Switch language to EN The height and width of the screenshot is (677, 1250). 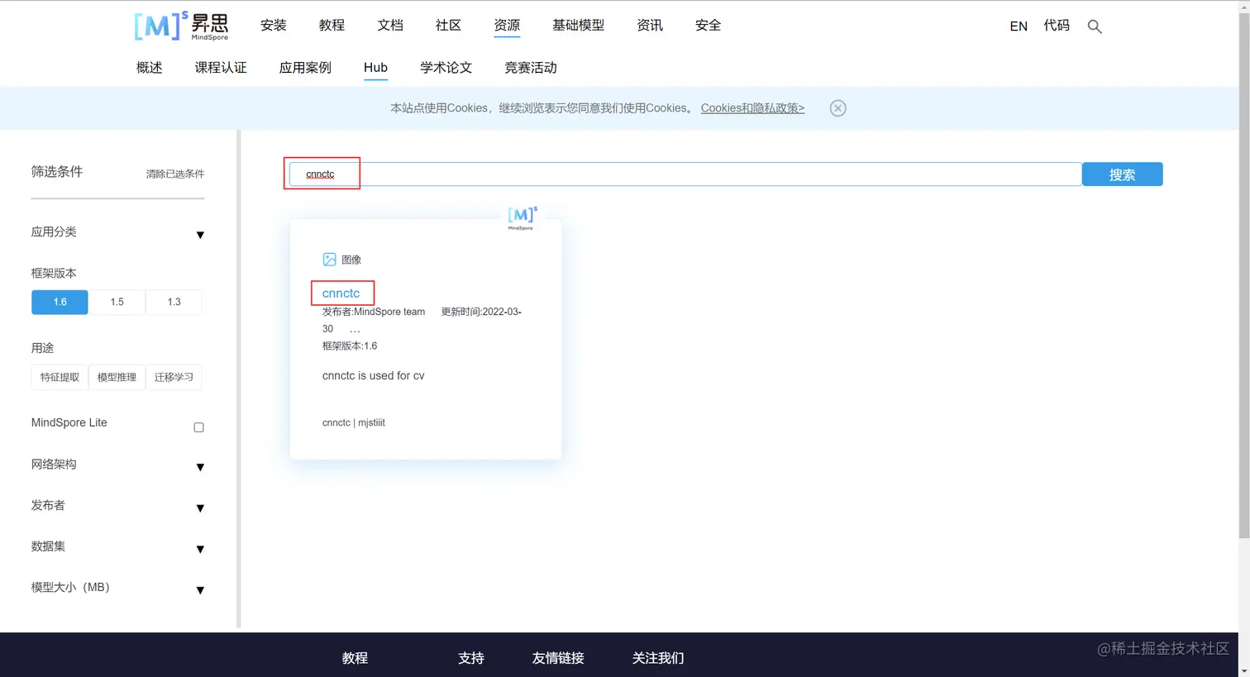[1019, 26]
